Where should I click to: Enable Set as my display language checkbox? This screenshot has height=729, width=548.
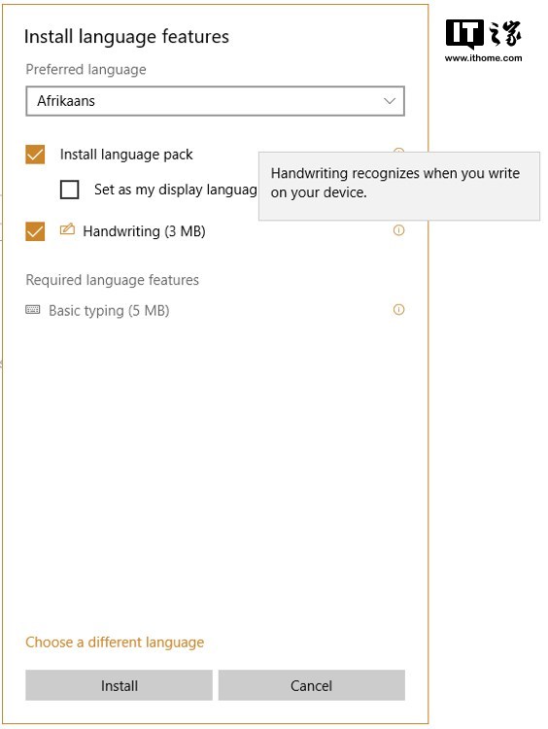coord(69,190)
